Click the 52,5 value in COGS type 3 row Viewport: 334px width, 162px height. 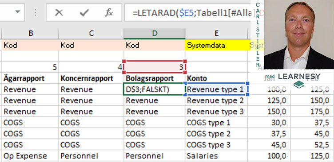[313, 145]
